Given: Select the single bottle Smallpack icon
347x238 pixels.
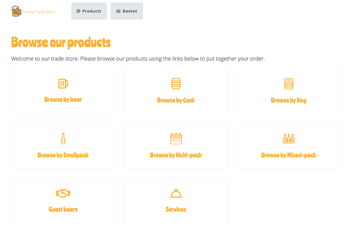Looking at the screenshot, I should pyautogui.click(x=63, y=138).
